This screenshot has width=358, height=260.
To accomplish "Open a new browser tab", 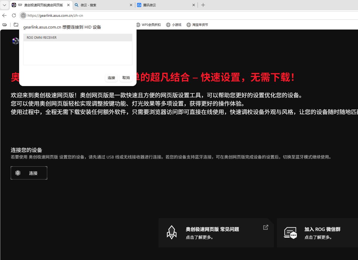I will point(203,5).
